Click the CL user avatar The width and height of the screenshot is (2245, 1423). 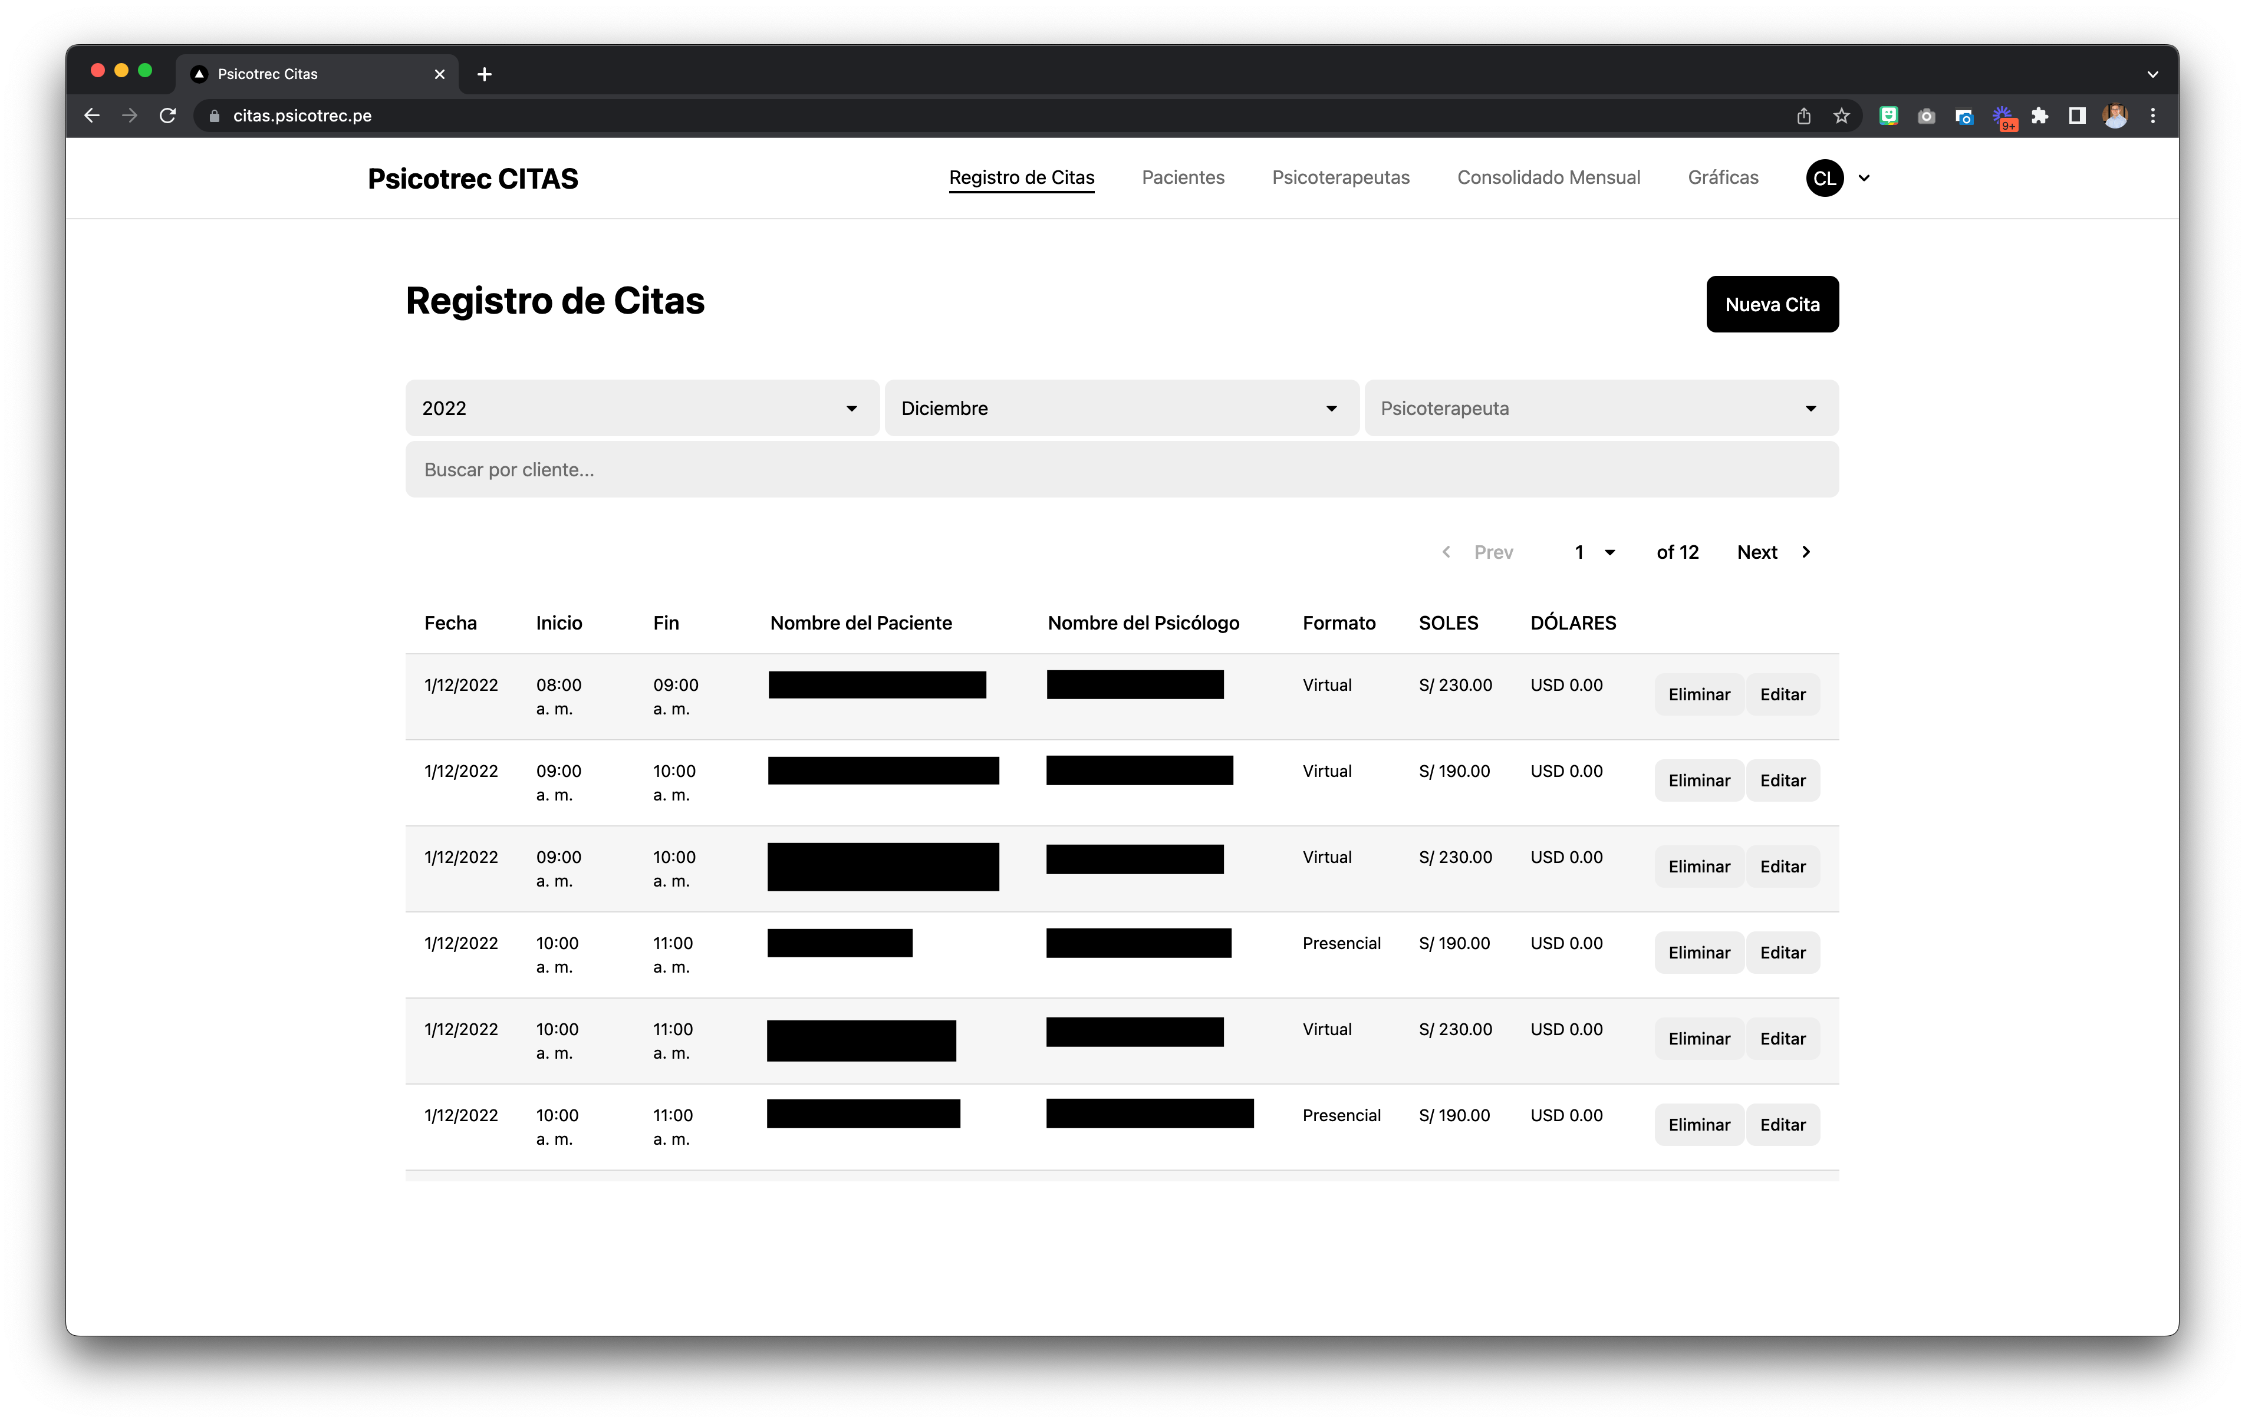tap(1825, 178)
